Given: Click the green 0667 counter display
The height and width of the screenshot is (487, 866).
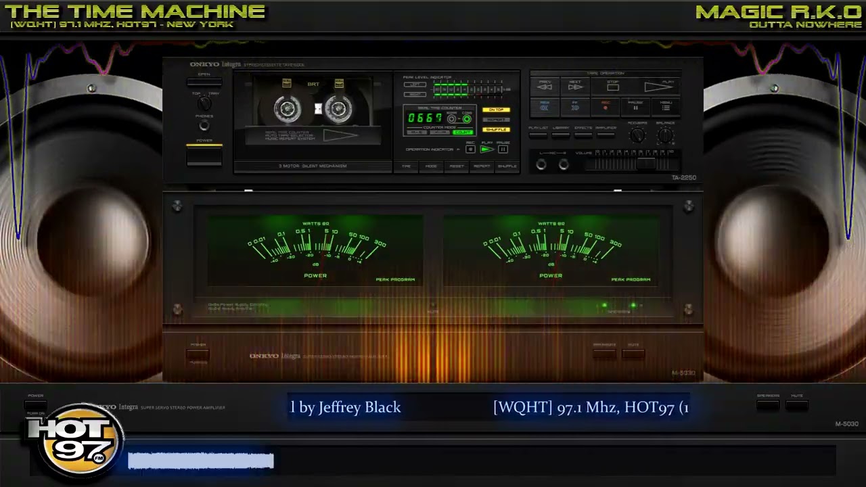Looking at the screenshot, I should [x=425, y=118].
